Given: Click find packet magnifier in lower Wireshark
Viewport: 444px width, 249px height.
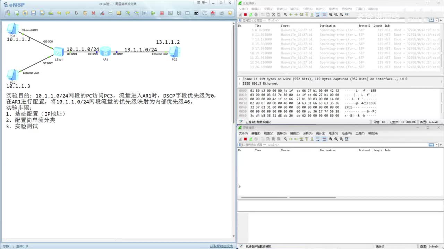Looking at the screenshot, I should click(x=285, y=139).
